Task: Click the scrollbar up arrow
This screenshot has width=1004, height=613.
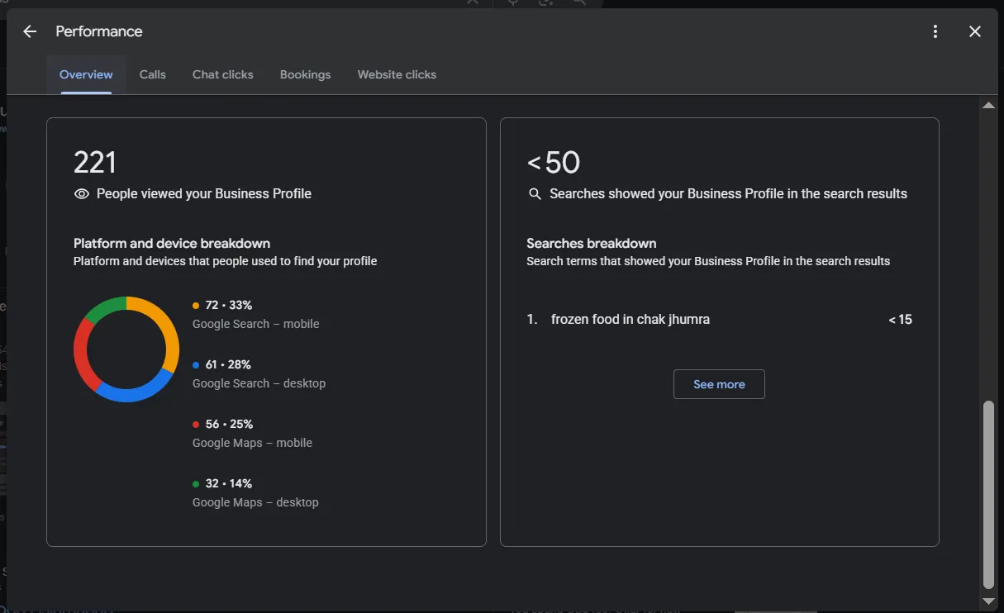Action: click(988, 105)
